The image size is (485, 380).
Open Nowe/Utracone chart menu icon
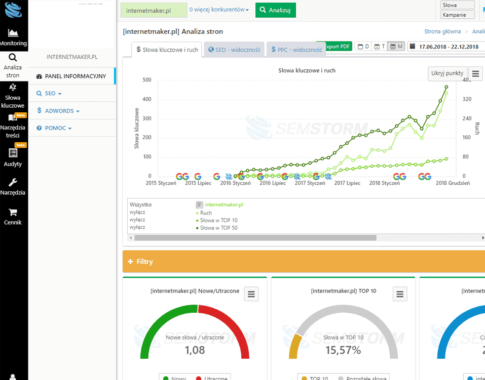click(251, 294)
